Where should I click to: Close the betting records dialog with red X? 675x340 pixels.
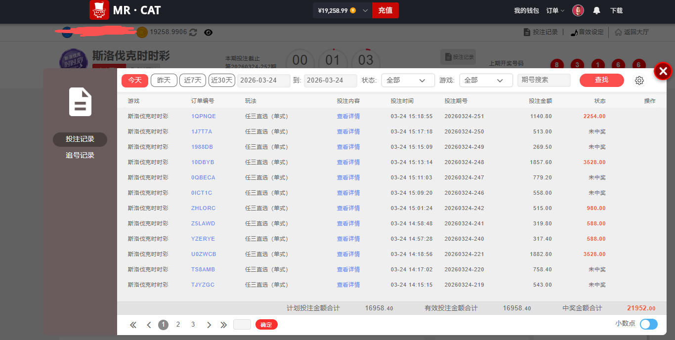(663, 71)
